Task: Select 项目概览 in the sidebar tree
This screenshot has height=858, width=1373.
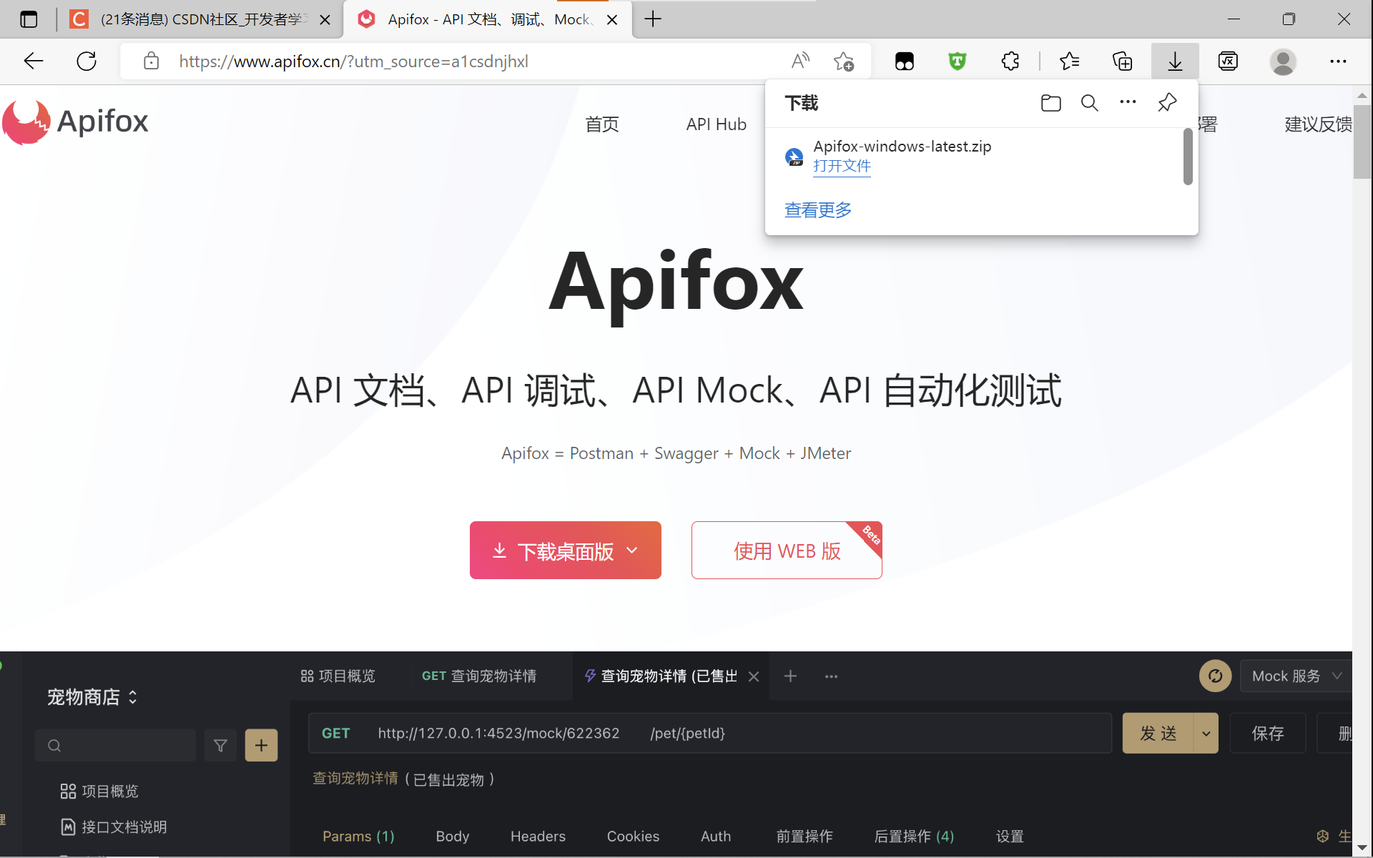Action: (99, 791)
